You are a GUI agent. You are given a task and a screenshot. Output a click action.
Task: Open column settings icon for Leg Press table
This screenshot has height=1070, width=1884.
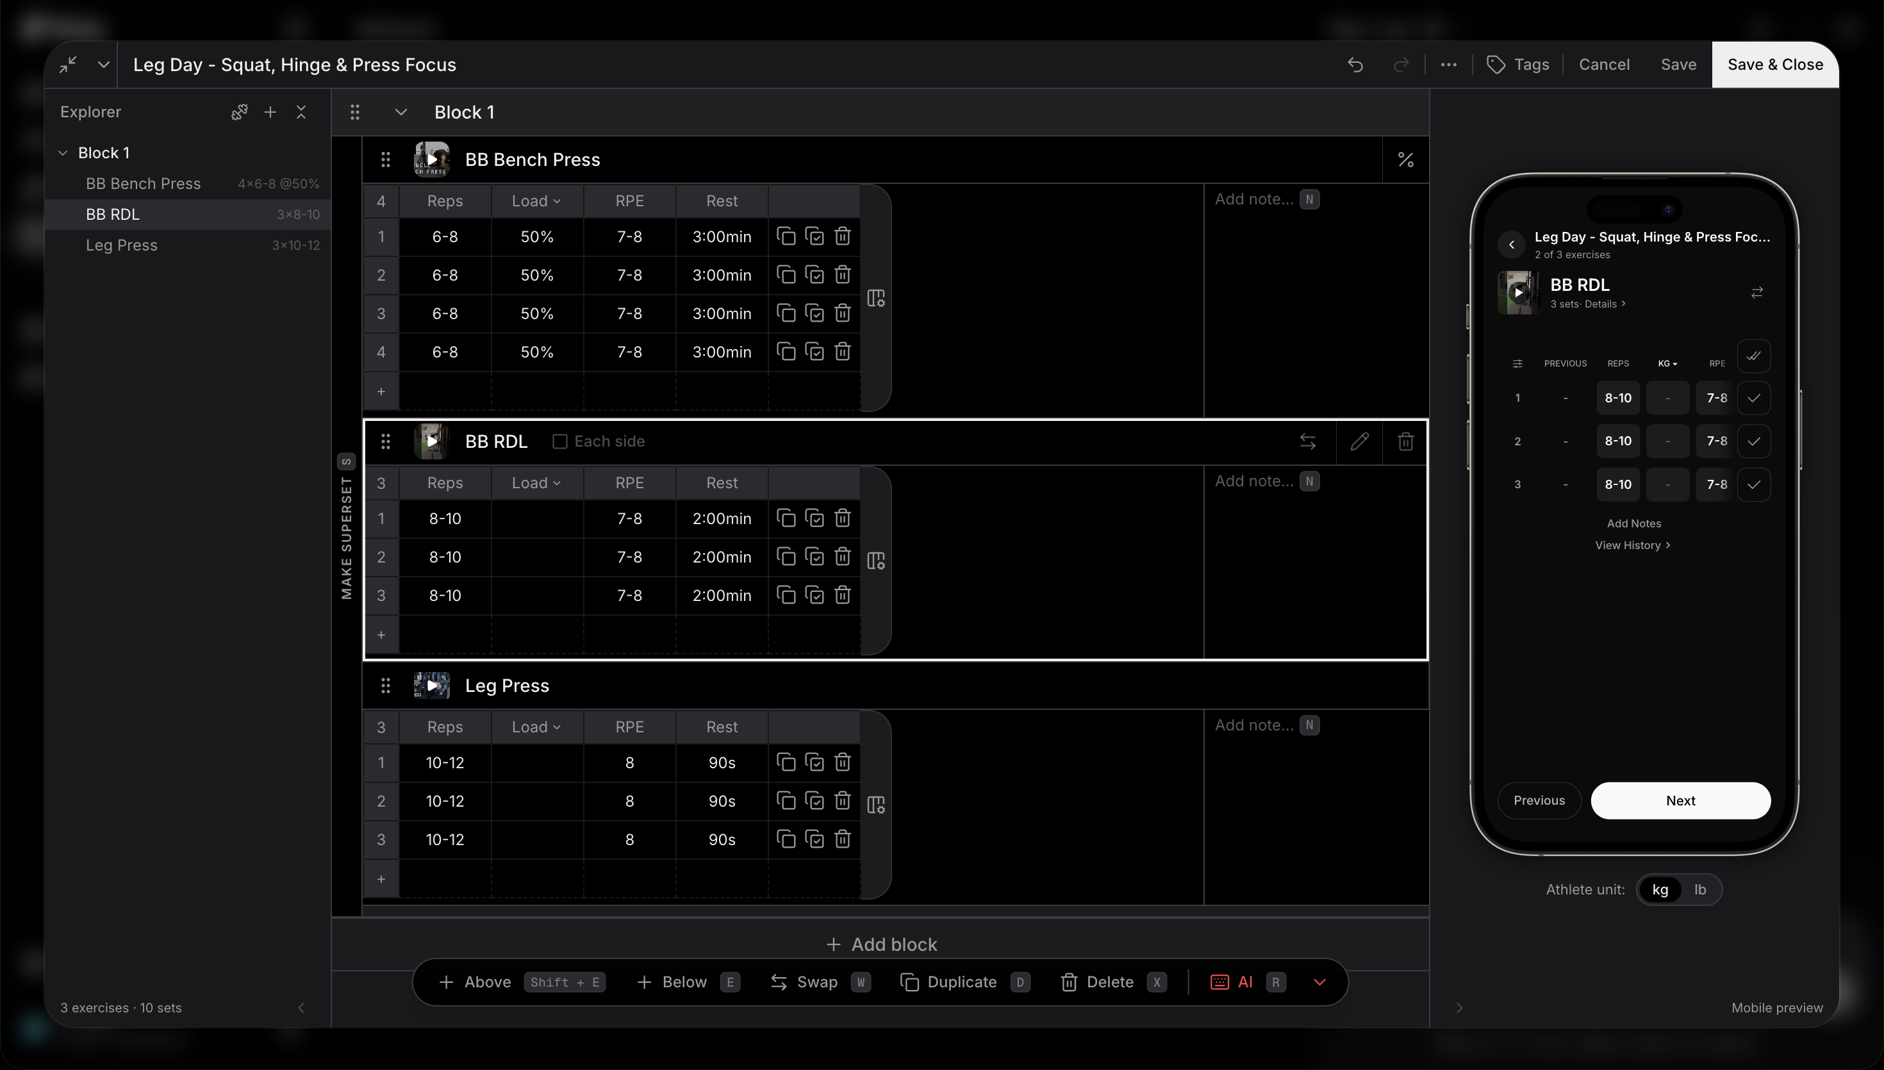point(876,805)
